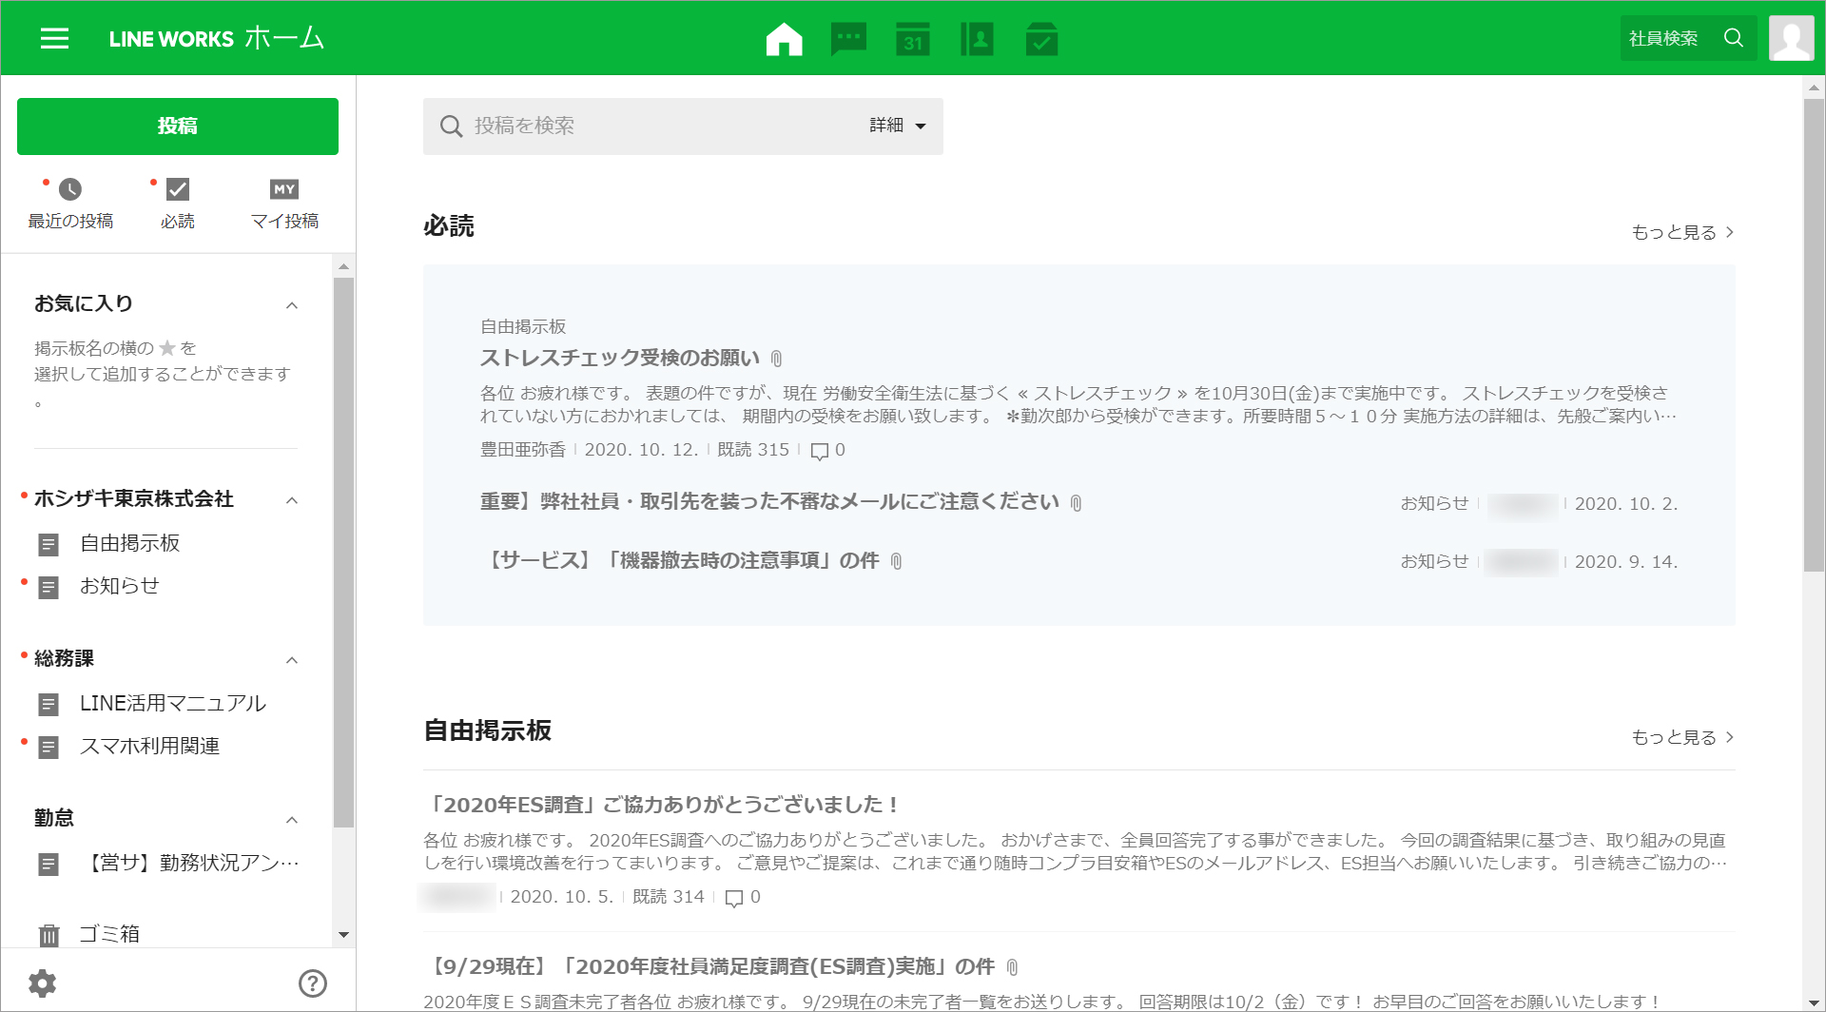Image resolution: width=1826 pixels, height=1012 pixels.
Task: Open the hamburger menu in header
Action: (x=54, y=38)
